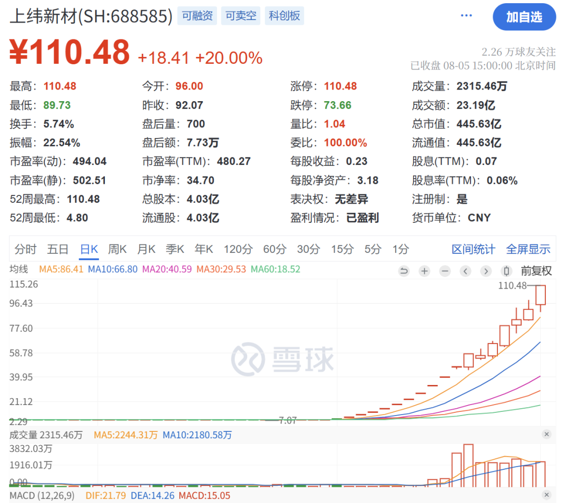
Task: Click the 成交额 value 23.19亿
Action: [476, 105]
